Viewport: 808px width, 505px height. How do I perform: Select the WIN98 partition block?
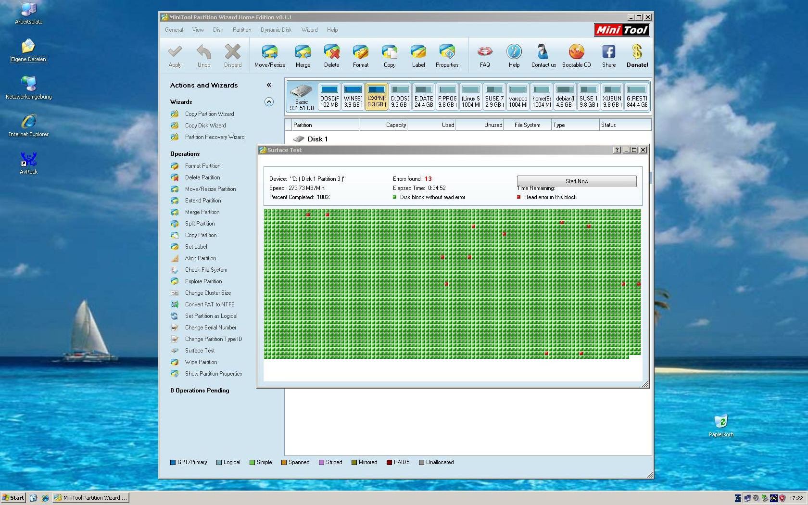pos(353,97)
